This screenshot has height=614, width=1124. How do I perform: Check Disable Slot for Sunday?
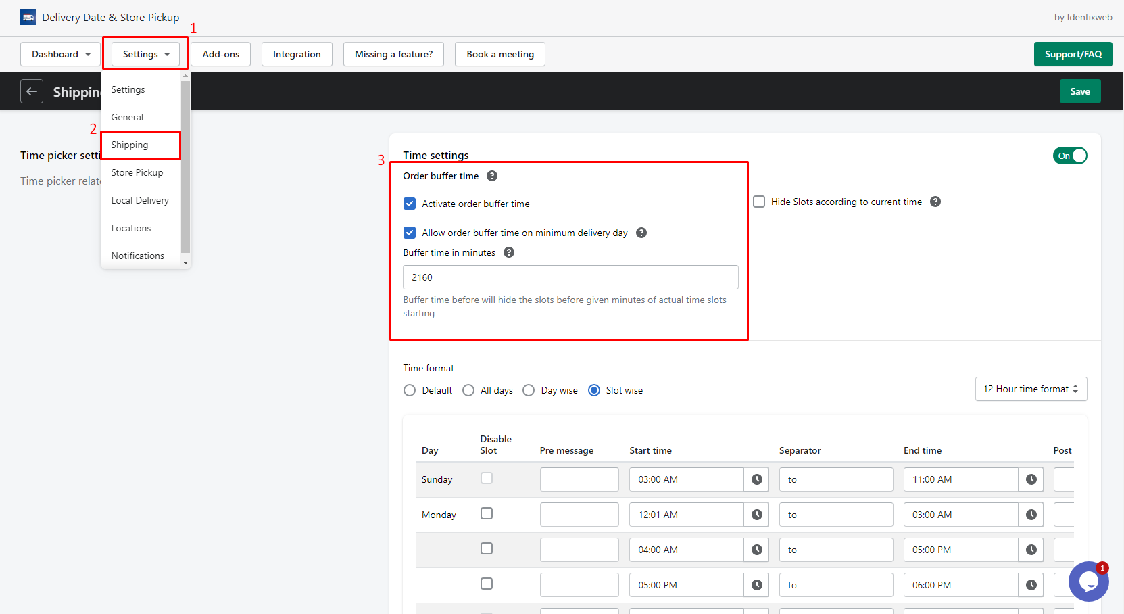coord(487,478)
